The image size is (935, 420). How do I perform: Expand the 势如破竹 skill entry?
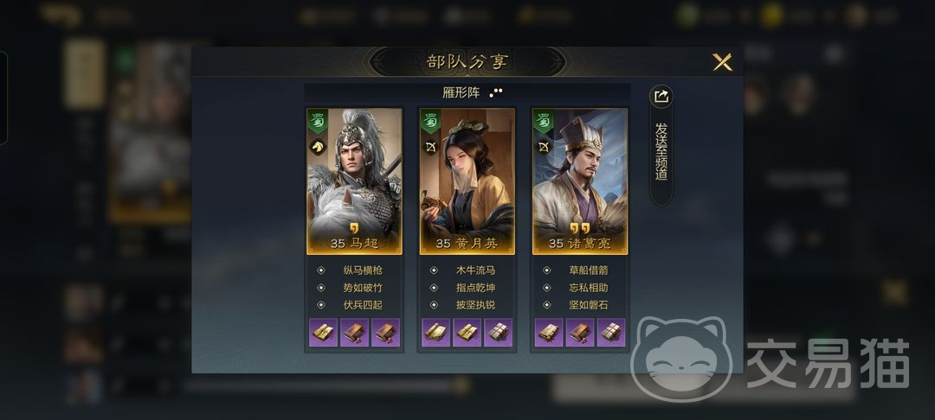click(x=363, y=288)
